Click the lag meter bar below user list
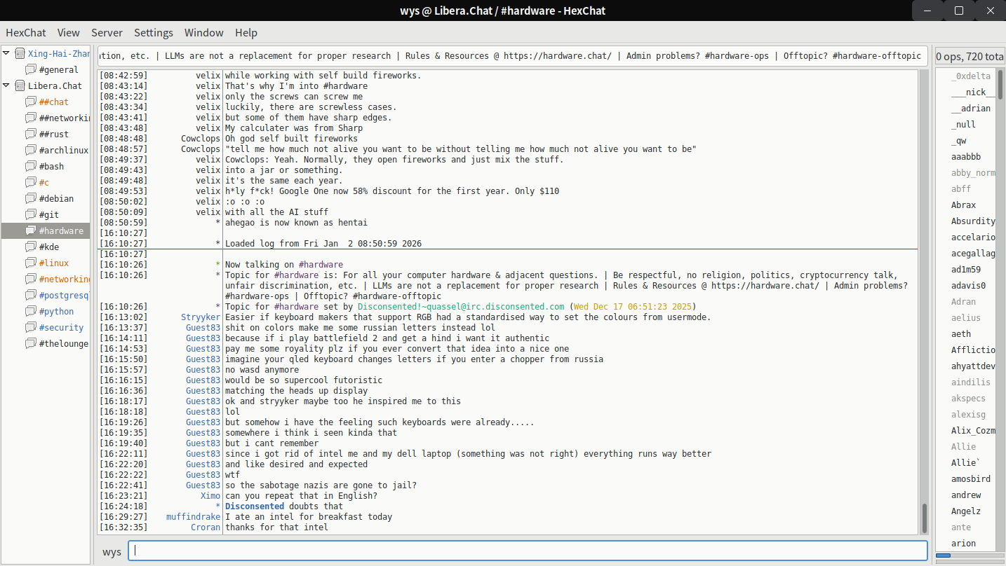Viewport: 1006px width, 566px height. [970, 555]
